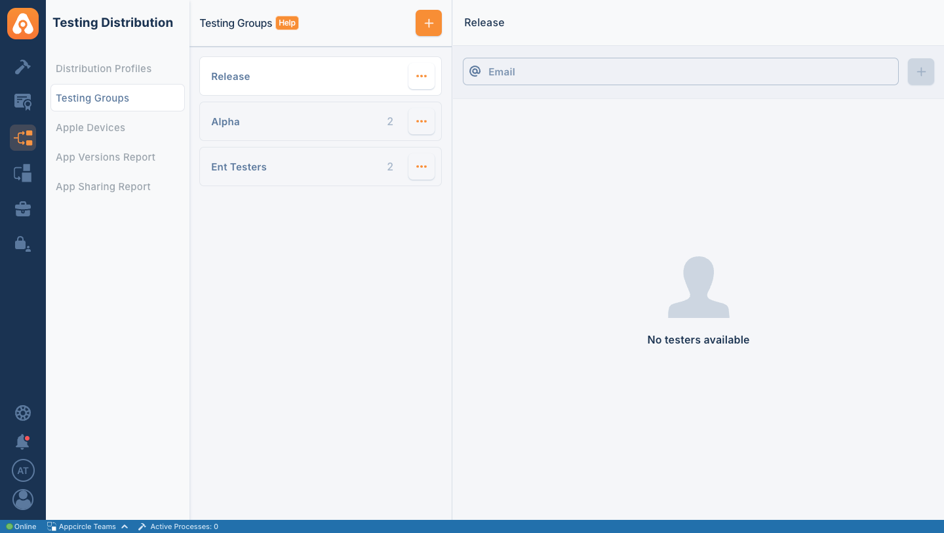Open the Signing Identities certificate icon
The width and height of the screenshot is (944, 533).
click(23, 102)
